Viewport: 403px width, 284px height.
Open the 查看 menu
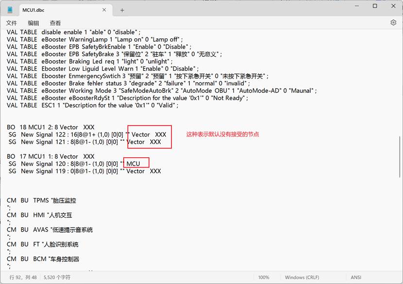[x=54, y=22]
